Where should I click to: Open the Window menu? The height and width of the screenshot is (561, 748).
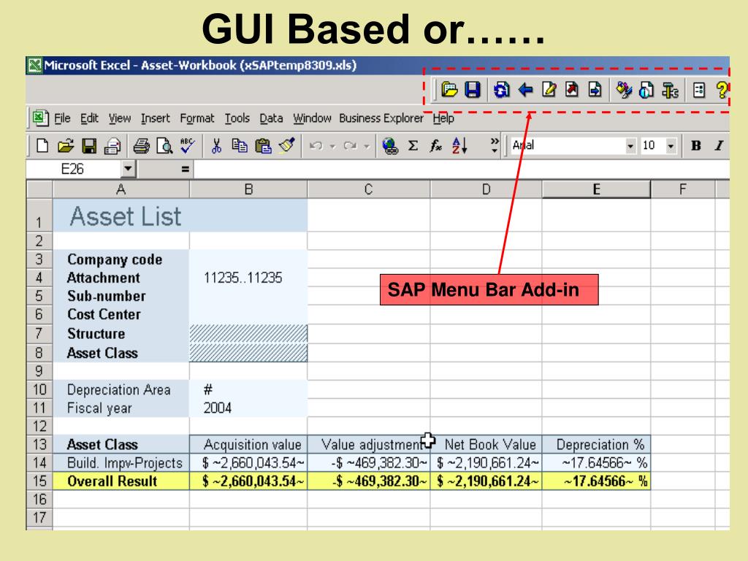(312, 118)
